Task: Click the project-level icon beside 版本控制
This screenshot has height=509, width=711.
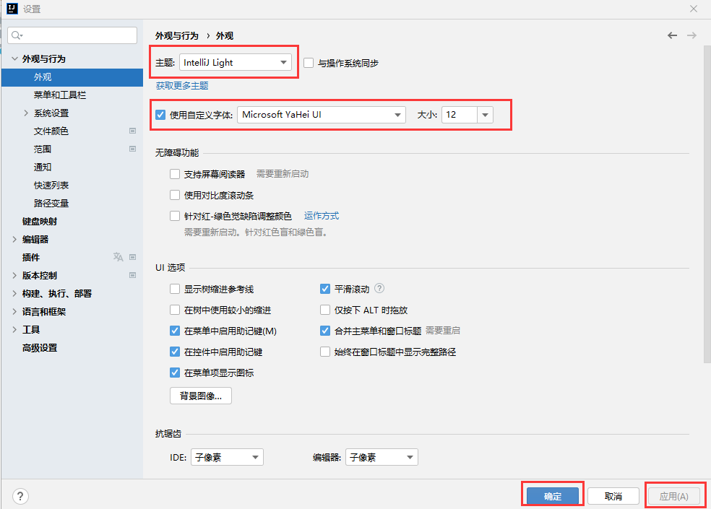Action: [x=132, y=275]
